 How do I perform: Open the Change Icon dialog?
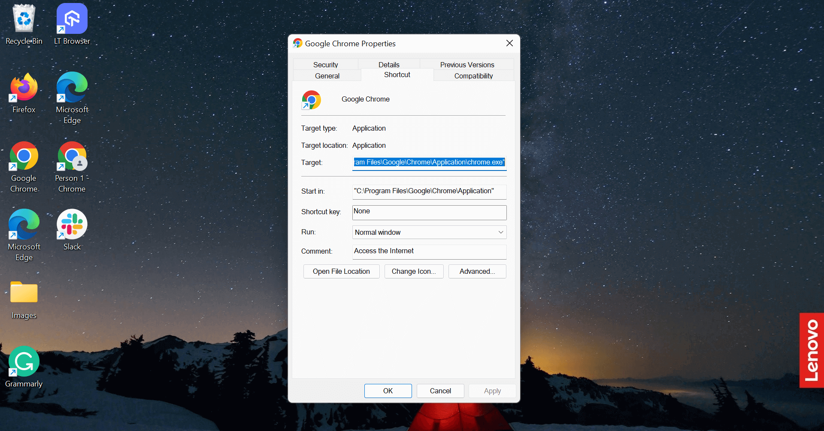(413, 271)
